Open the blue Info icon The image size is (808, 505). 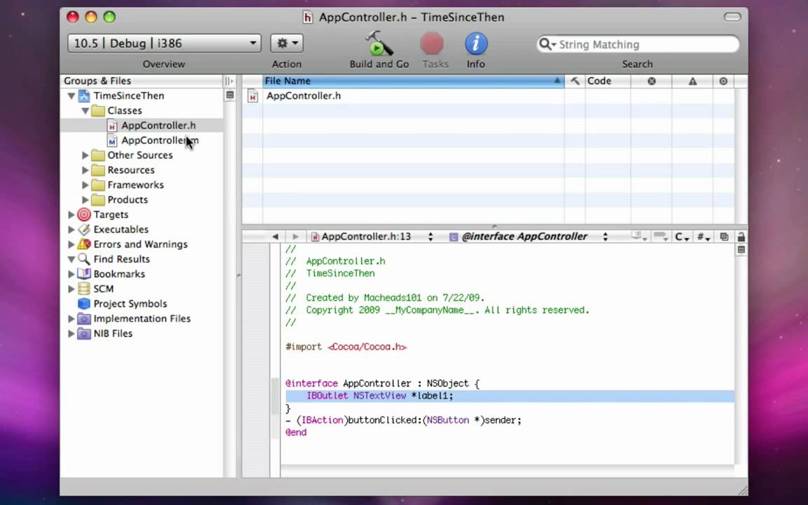[476, 43]
